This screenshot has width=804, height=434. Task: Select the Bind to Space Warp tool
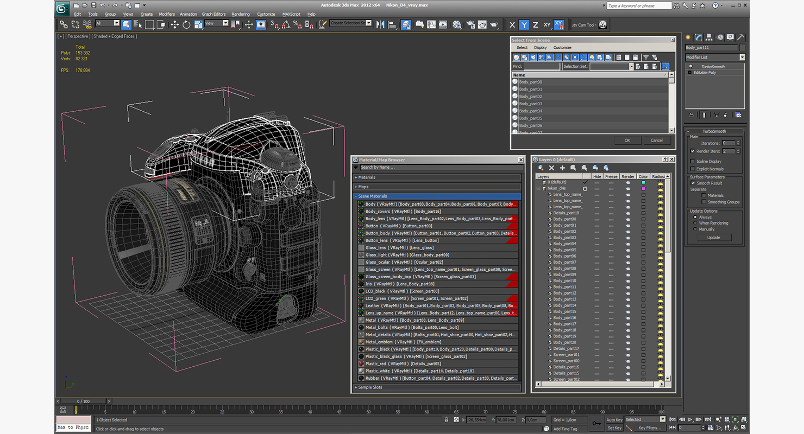pos(87,24)
